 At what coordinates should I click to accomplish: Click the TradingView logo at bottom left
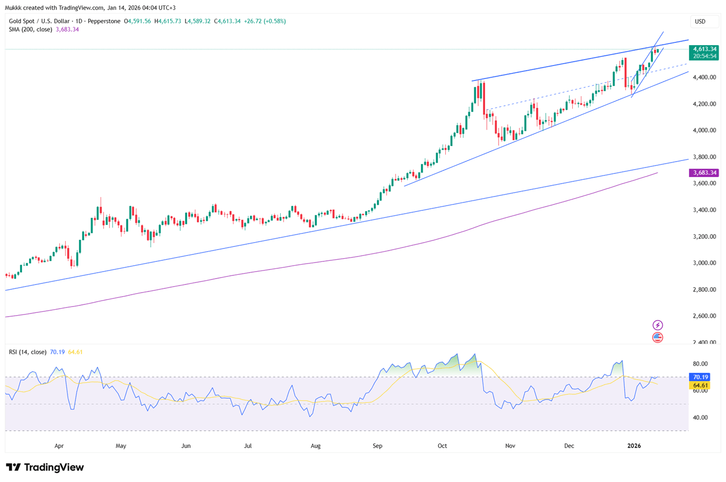point(45,468)
